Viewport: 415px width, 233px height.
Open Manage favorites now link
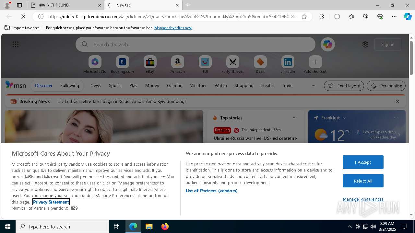(x=173, y=28)
